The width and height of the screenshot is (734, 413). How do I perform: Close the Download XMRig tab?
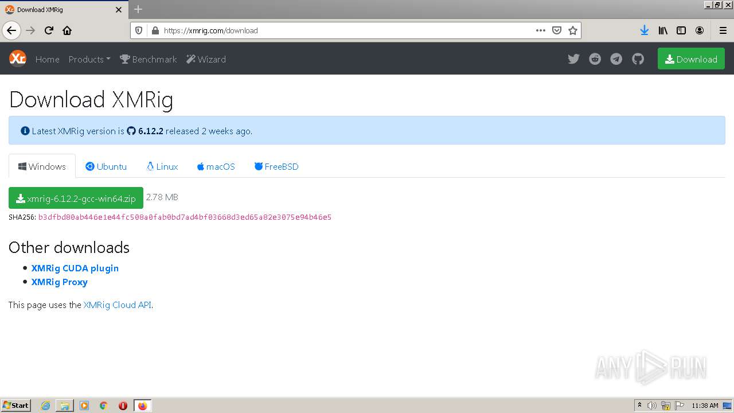pos(119,10)
